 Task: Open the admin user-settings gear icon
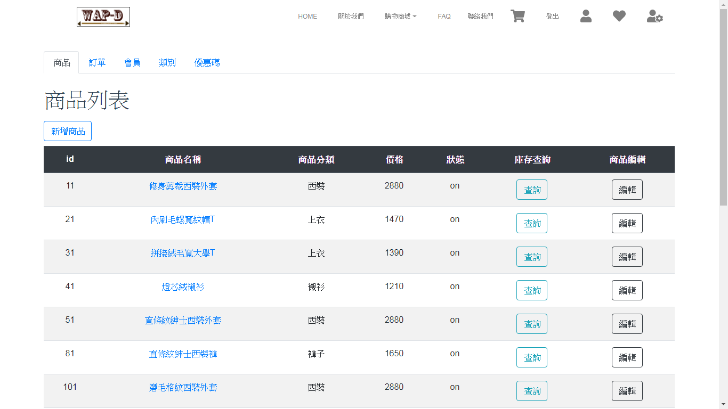655,16
